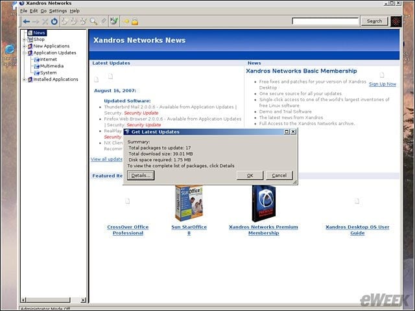This screenshot has height=311, width=415.
Task: Select the System tree item label
Action: pyautogui.click(x=49, y=73)
